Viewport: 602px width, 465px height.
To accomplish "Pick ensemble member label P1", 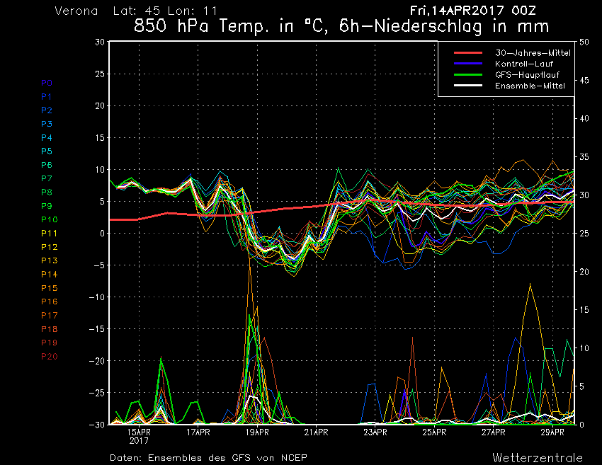I will coord(47,97).
